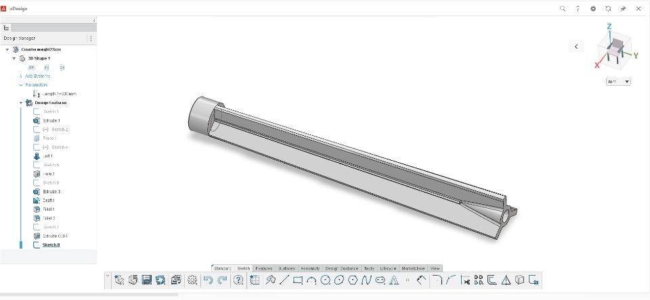Select the Rectangle sketch tool

click(298, 280)
